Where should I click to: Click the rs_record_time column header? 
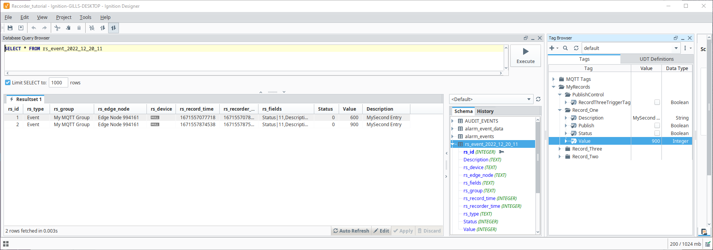[197, 109]
